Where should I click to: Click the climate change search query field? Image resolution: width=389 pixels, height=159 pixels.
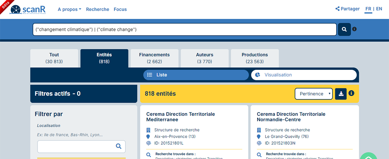coord(185,29)
